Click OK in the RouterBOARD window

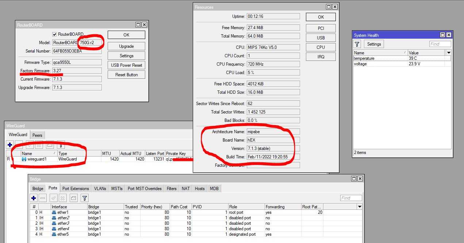tap(126, 35)
